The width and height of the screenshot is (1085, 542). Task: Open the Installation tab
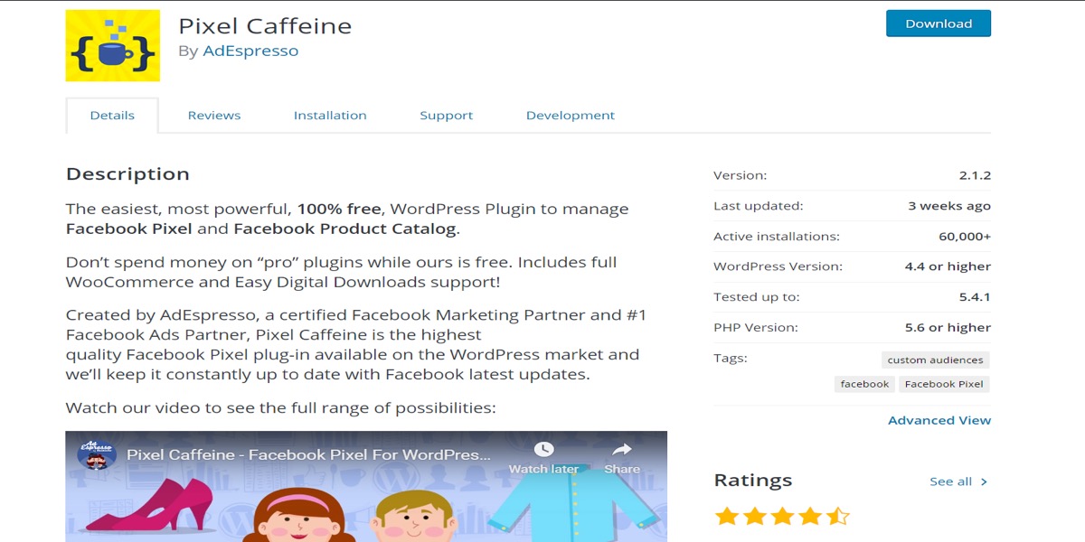click(330, 116)
